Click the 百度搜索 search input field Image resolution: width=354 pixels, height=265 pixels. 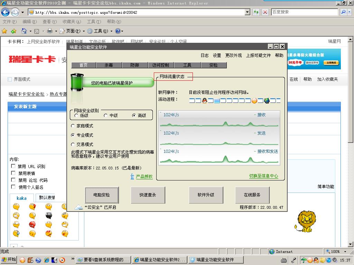304,12
